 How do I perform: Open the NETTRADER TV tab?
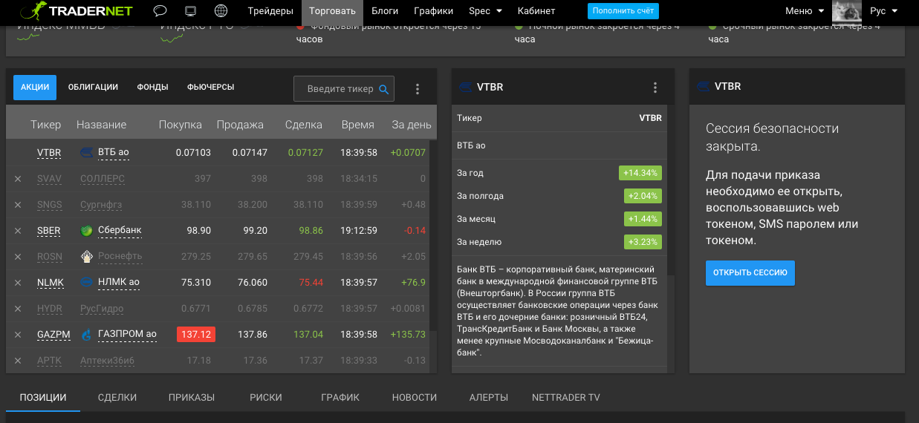[566, 397]
